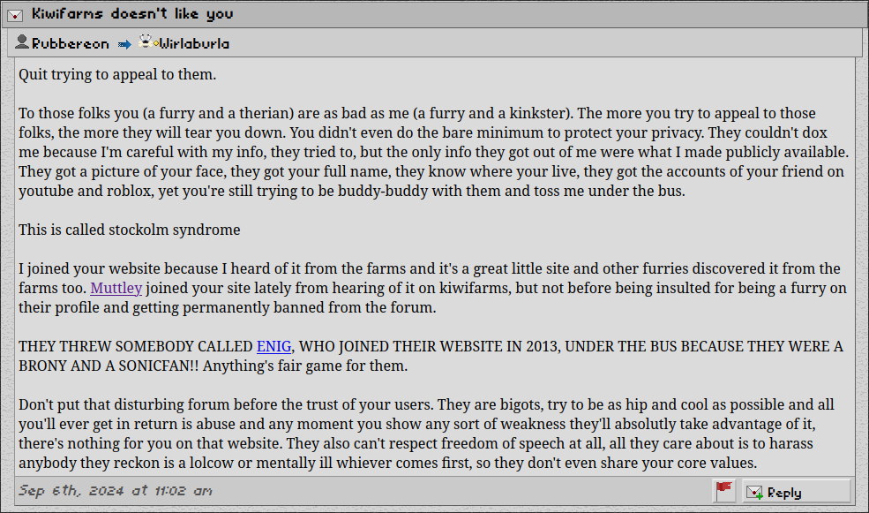
Task: Click the Reply button text
Action: coord(784,493)
